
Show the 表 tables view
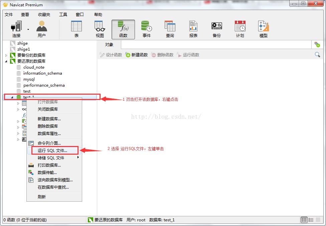coord(76,29)
